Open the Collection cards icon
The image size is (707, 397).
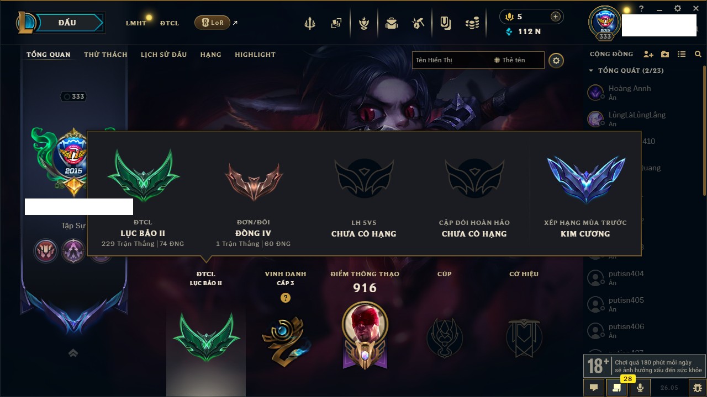click(336, 23)
